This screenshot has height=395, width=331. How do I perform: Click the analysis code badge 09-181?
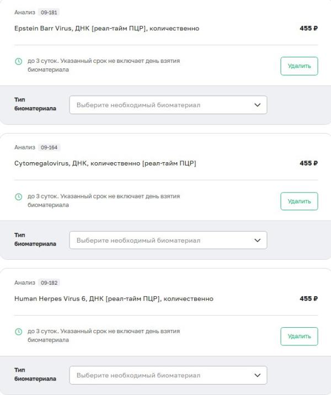tap(49, 12)
